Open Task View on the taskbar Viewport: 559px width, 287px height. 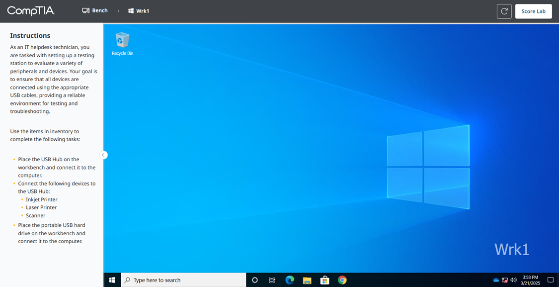tap(272, 280)
